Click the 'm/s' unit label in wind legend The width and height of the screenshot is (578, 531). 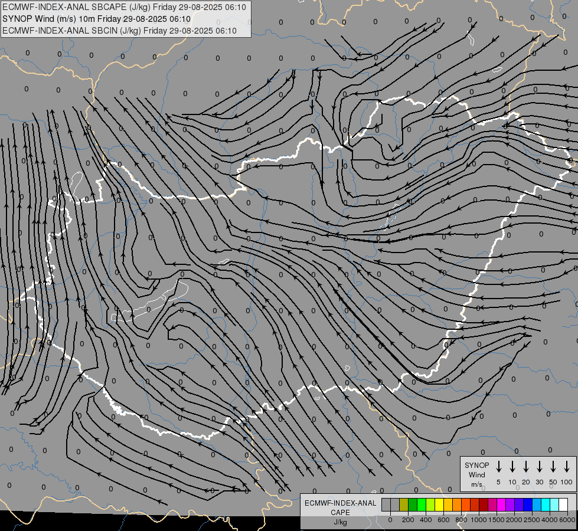tap(476, 484)
